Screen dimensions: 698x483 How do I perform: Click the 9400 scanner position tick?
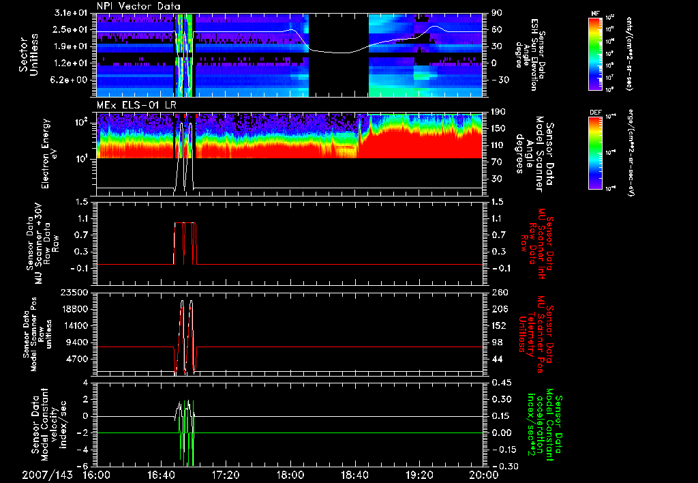coord(77,342)
